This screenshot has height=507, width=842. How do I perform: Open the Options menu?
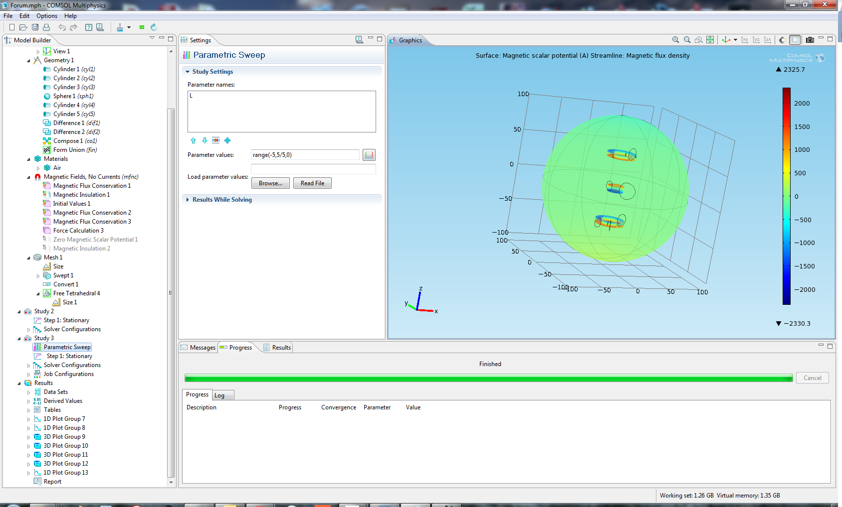click(x=46, y=16)
